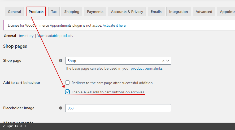Open the Payments tab
The image size is (235, 130).
click(x=95, y=12)
